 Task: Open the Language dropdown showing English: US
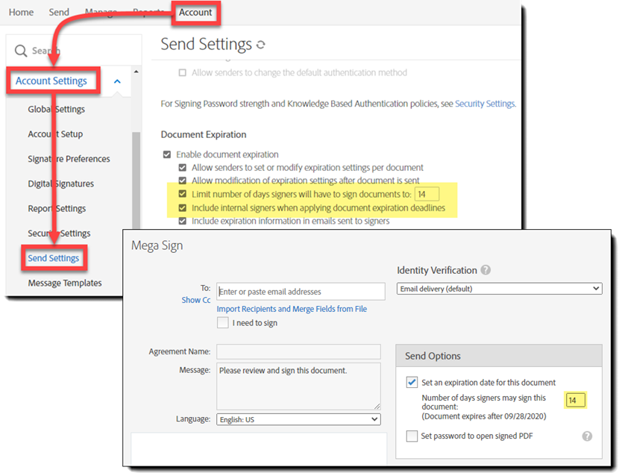point(298,419)
